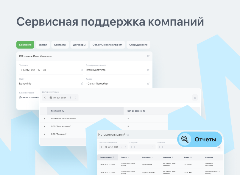Click the download icon above the requests table
The width and height of the screenshot is (240, 175).
pyautogui.click(x=195, y=97)
